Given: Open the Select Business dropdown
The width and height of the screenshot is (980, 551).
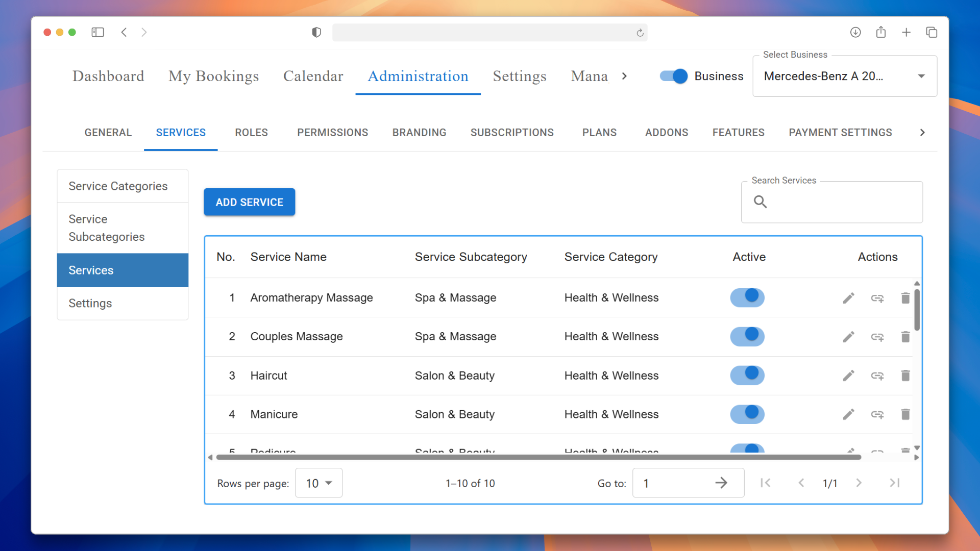Looking at the screenshot, I should (844, 76).
